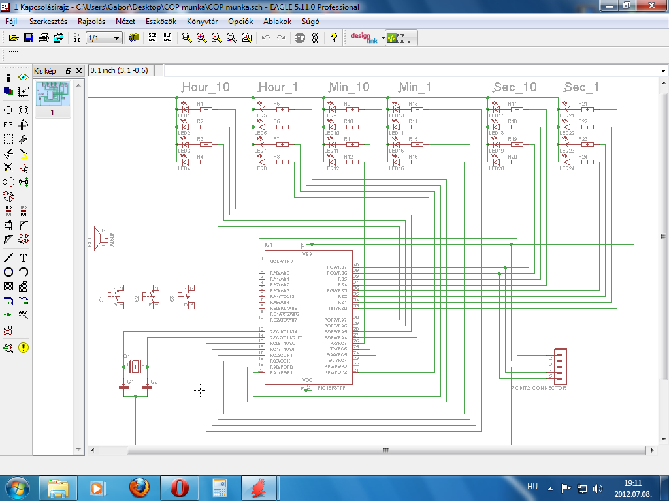Select the Label (ABC) tool

[24, 315]
